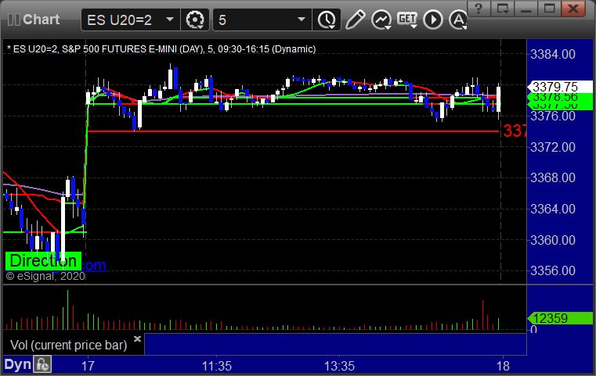
Task: Click the 3356.00 price axis label
Action: [x=553, y=270]
